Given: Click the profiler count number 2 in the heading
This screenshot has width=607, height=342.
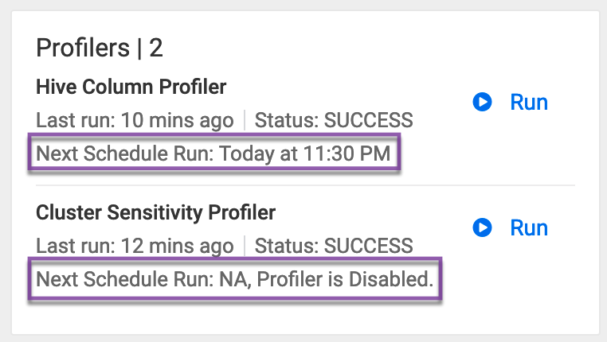Looking at the screenshot, I should point(156,49).
